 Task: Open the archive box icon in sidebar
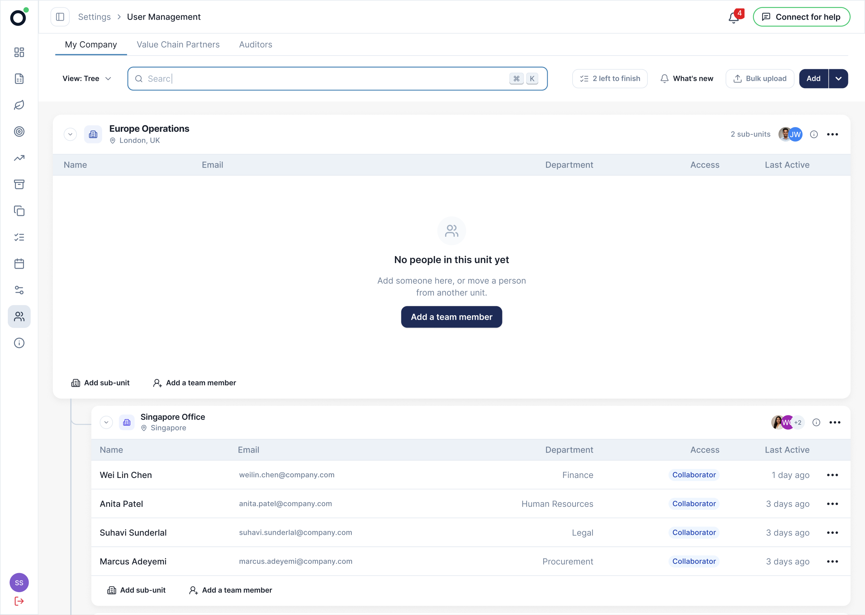coord(19,184)
